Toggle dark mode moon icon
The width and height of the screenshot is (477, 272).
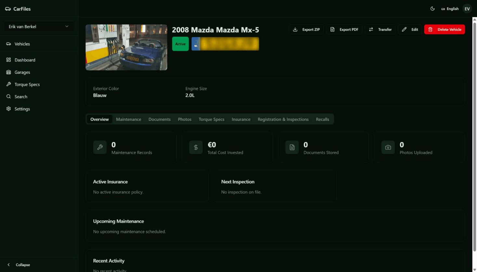[432, 9]
